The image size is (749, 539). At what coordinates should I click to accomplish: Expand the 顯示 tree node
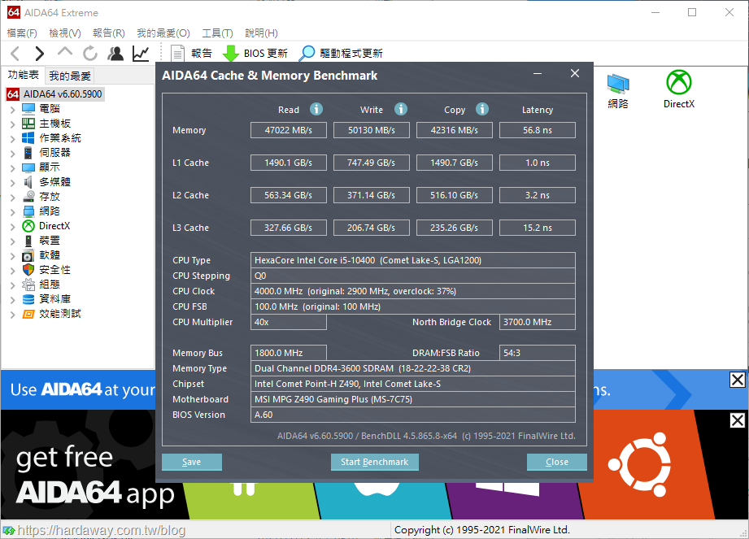13,168
